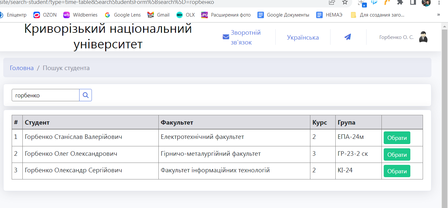
Task: Click the user avatar icon in header
Action: 423,37
